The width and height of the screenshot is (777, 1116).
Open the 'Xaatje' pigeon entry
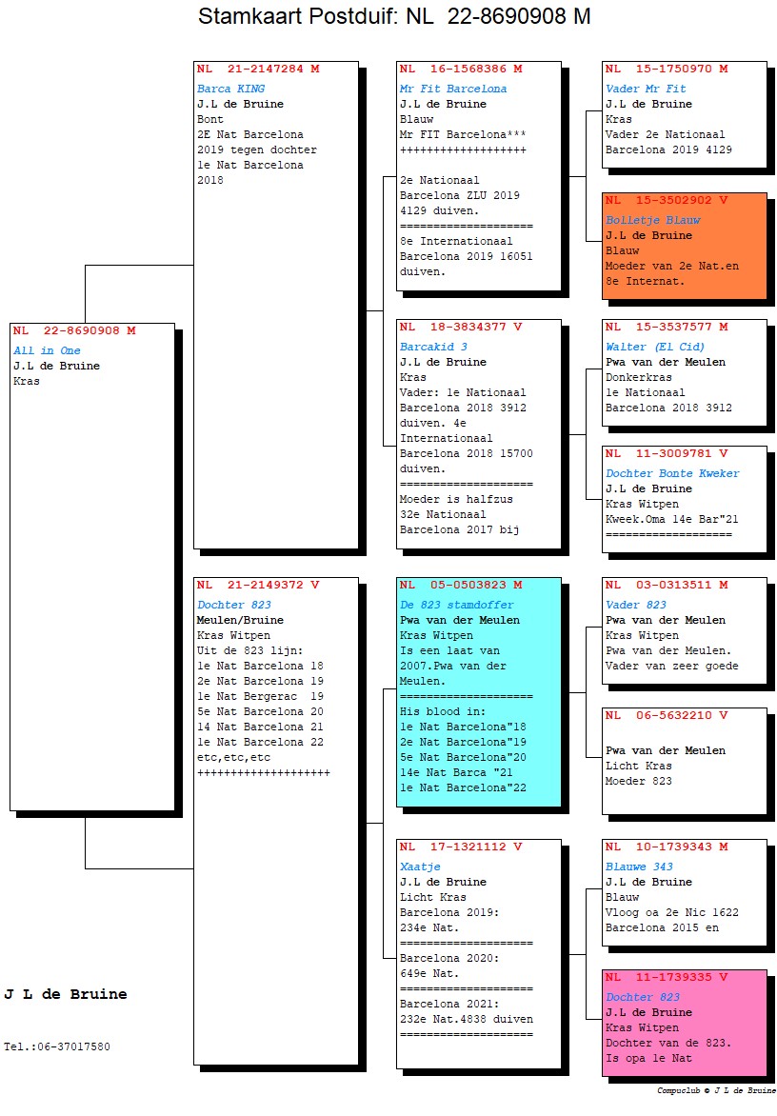click(x=420, y=867)
